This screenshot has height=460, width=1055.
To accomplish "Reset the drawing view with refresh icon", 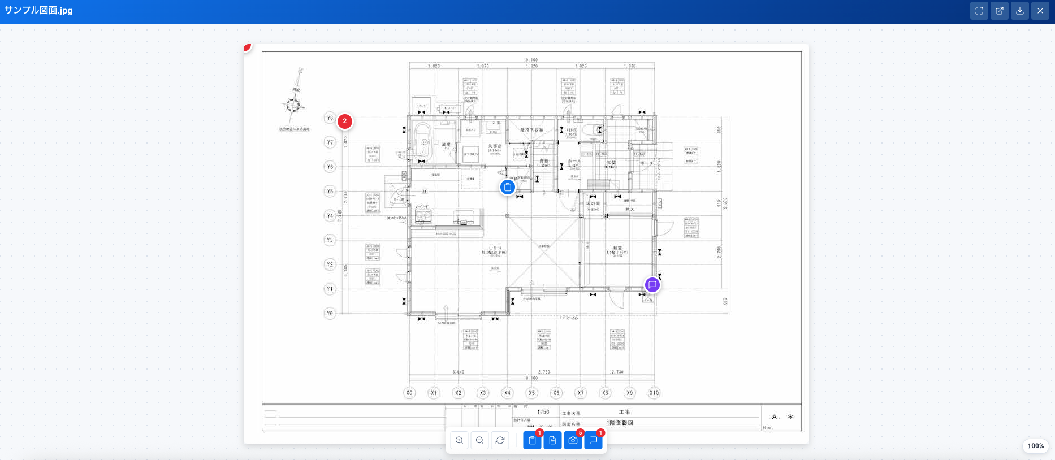I will [x=500, y=440].
